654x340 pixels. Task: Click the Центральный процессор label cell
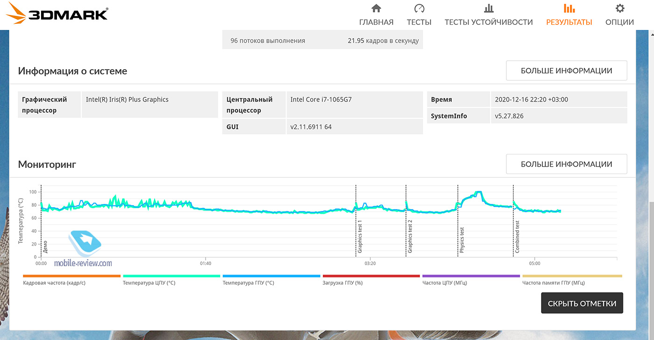[254, 104]
